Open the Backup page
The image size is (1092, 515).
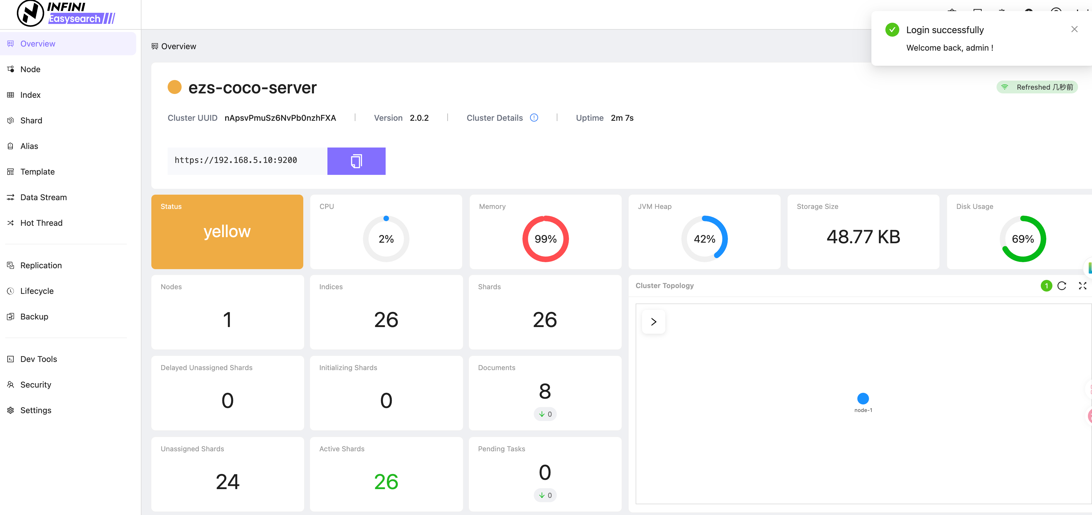pyautogui.click(x=34, y=317)
